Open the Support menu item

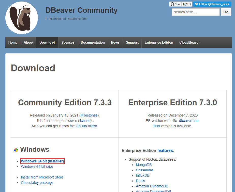[x=132, y=43]
